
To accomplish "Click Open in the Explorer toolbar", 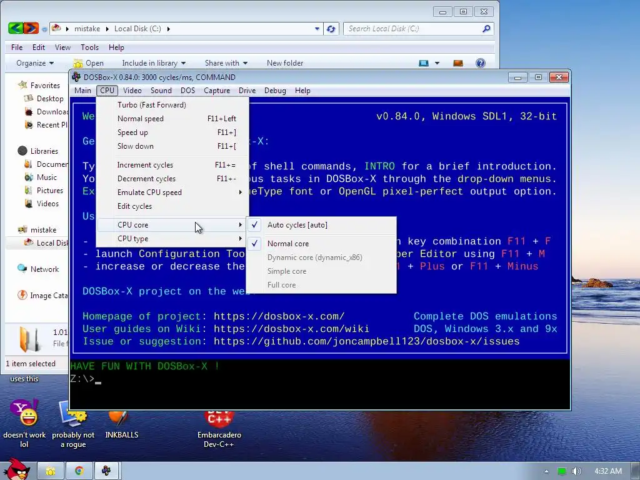I will [x=89, y=63].
